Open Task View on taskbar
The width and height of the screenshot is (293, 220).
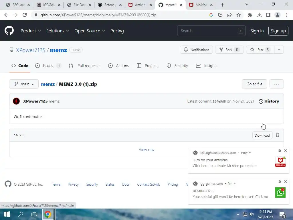(34, 214)
